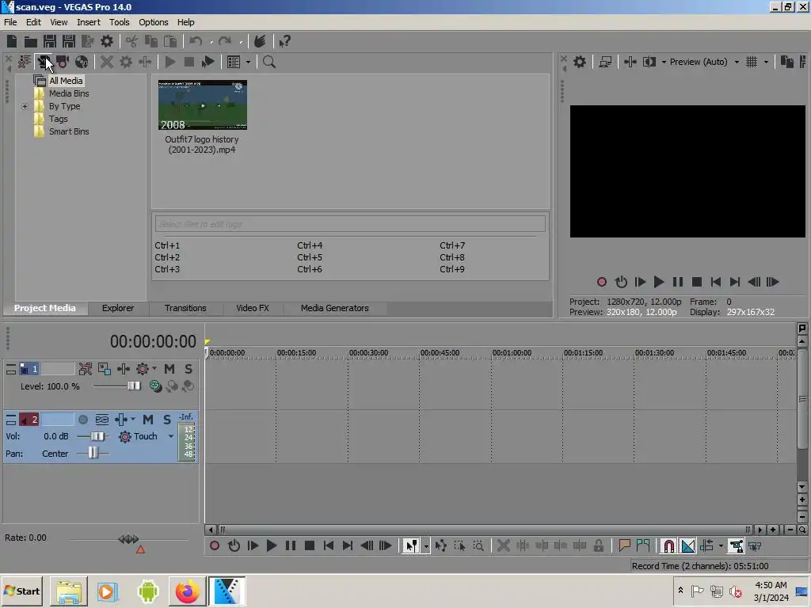
Task: Mute video track 1
Action: pyautogui.click(x=169, y=369)
